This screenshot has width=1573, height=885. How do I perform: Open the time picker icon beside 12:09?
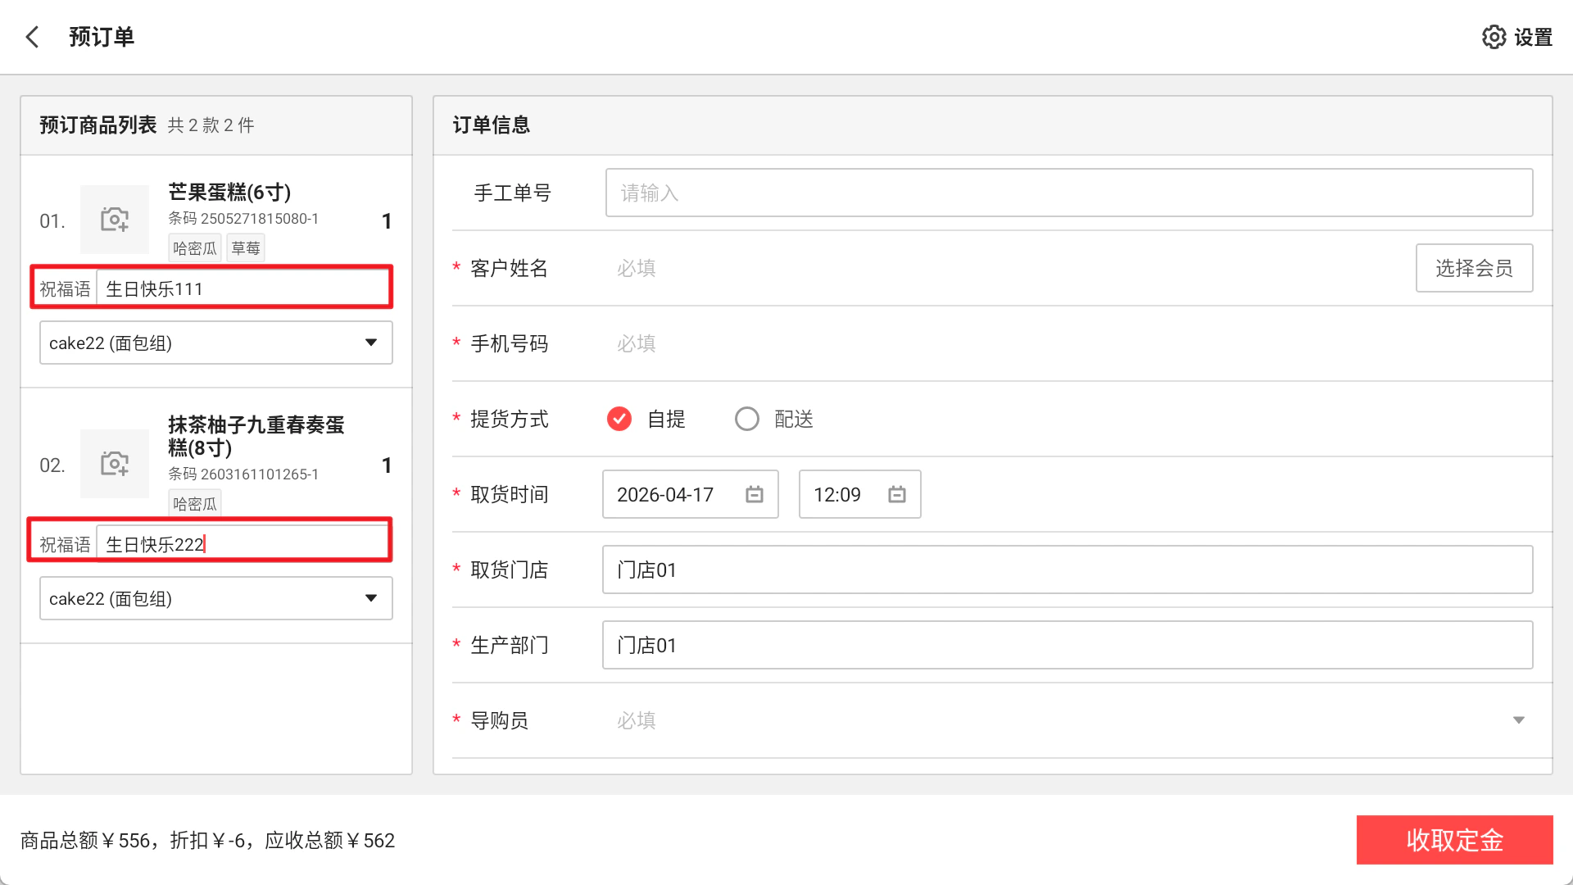pos(897,494)
